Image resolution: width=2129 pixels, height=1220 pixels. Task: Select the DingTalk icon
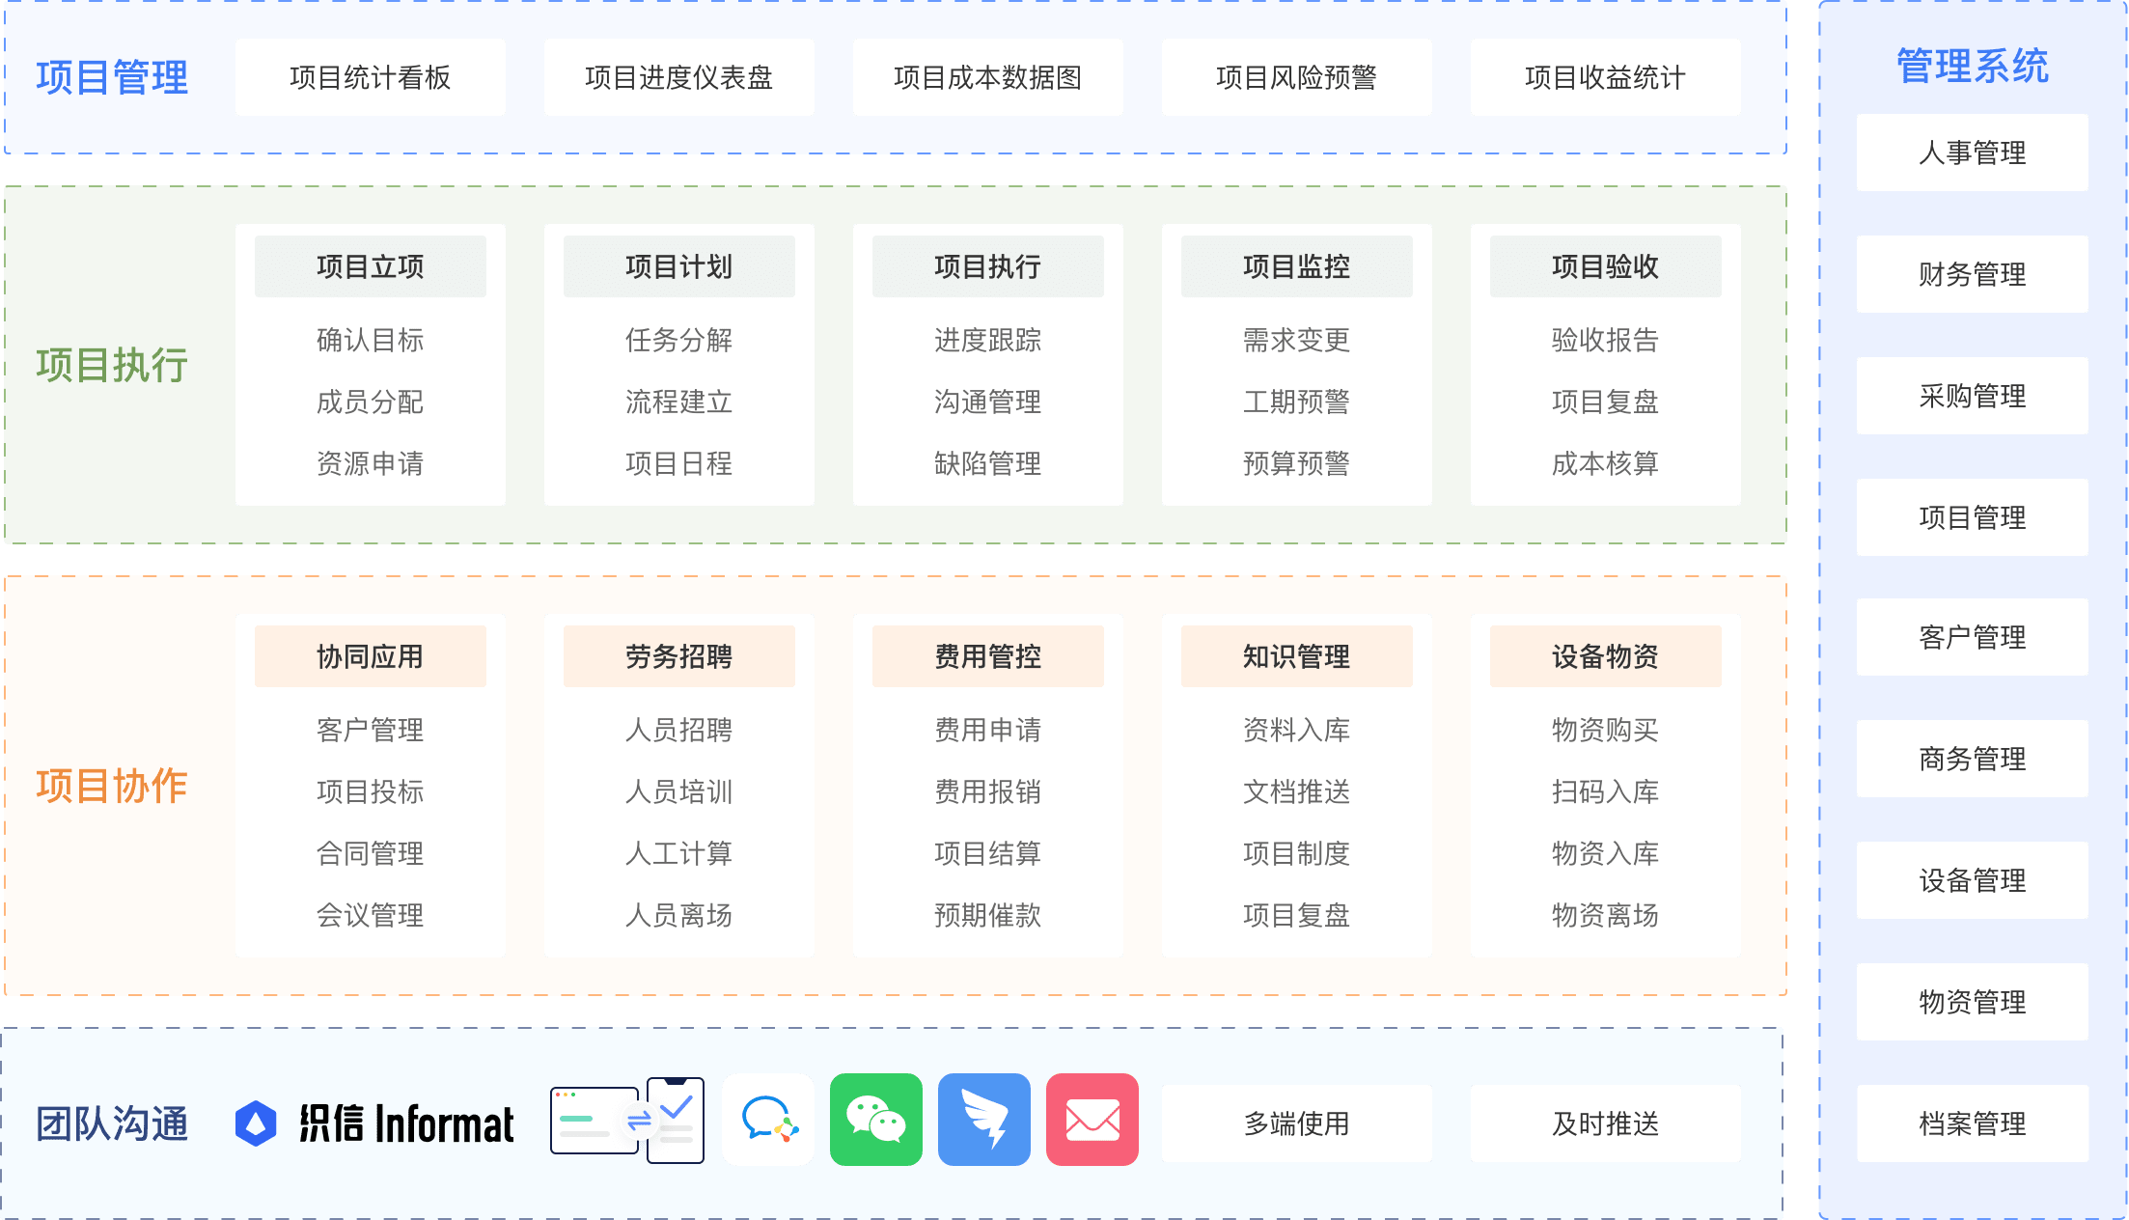click(983, 1121)
